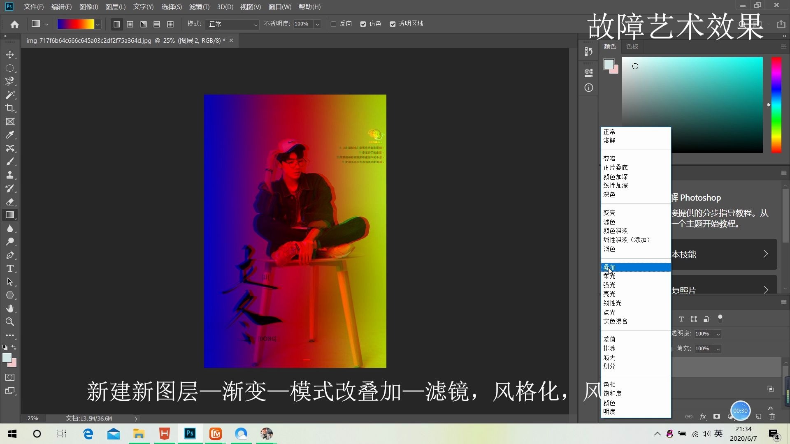Viewport: 790px width, 444px height.
Task: Select the Horizontal Type tool
Action: [10, 269]
